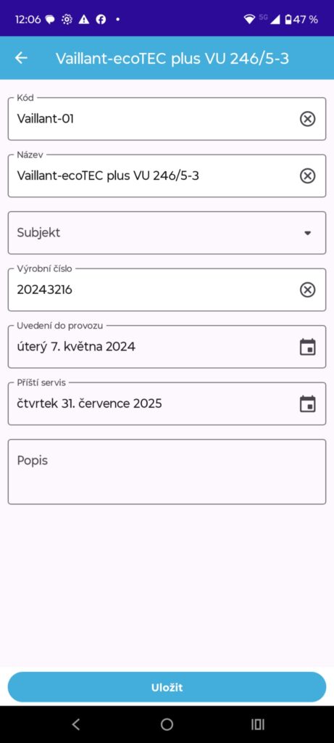Clear the Kód field with X icon
Screen dimensions: 334x743
pos(307,119)
